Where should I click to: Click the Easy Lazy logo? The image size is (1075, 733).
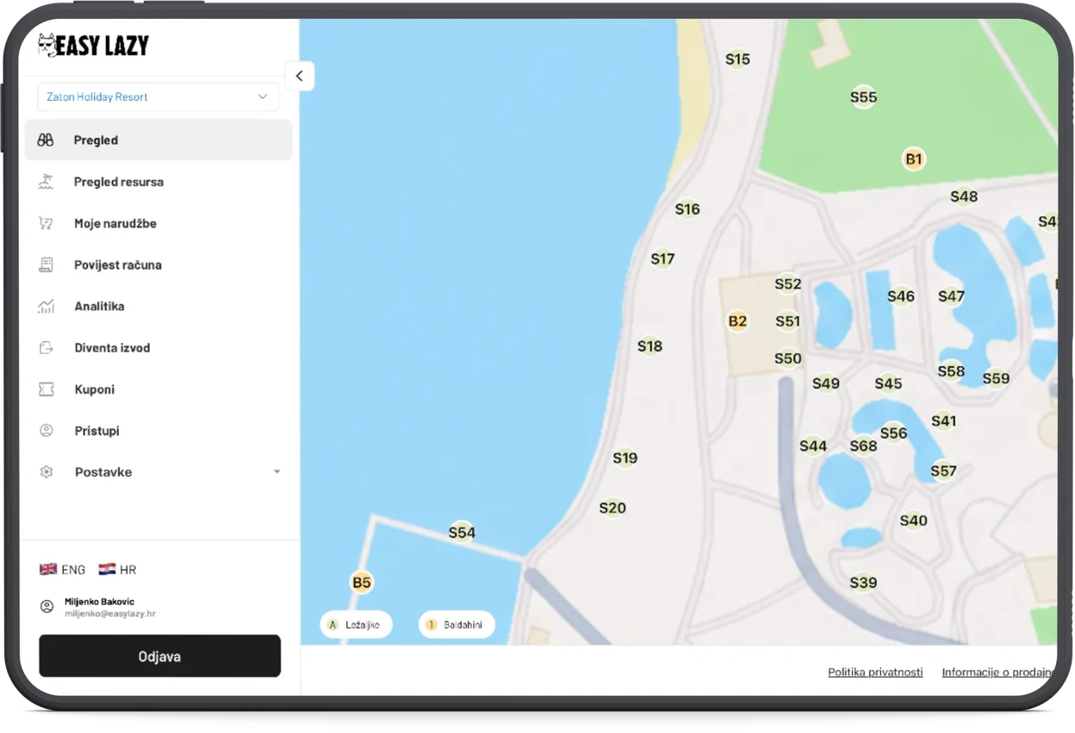(93, 46)
